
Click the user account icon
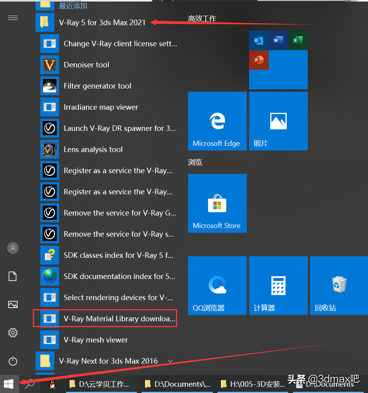(13, 248)
